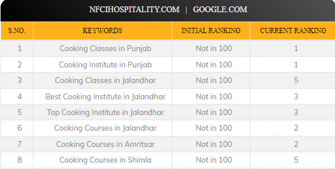Click Not in 100 in row 1

(x=214, y=48)
